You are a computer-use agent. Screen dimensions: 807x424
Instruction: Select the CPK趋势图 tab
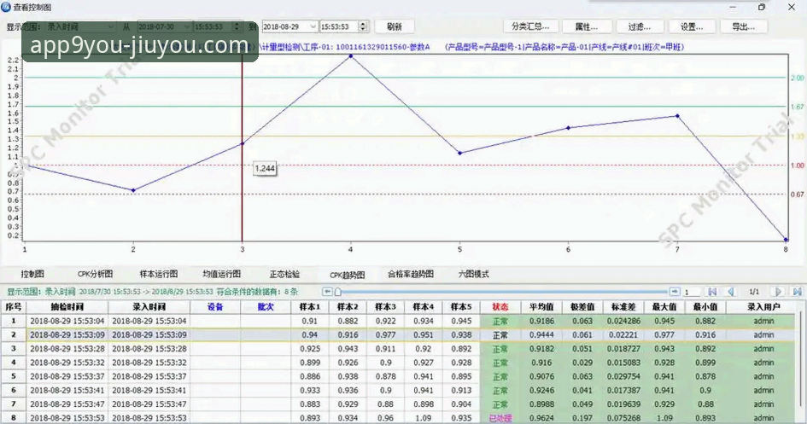(348, 275)
